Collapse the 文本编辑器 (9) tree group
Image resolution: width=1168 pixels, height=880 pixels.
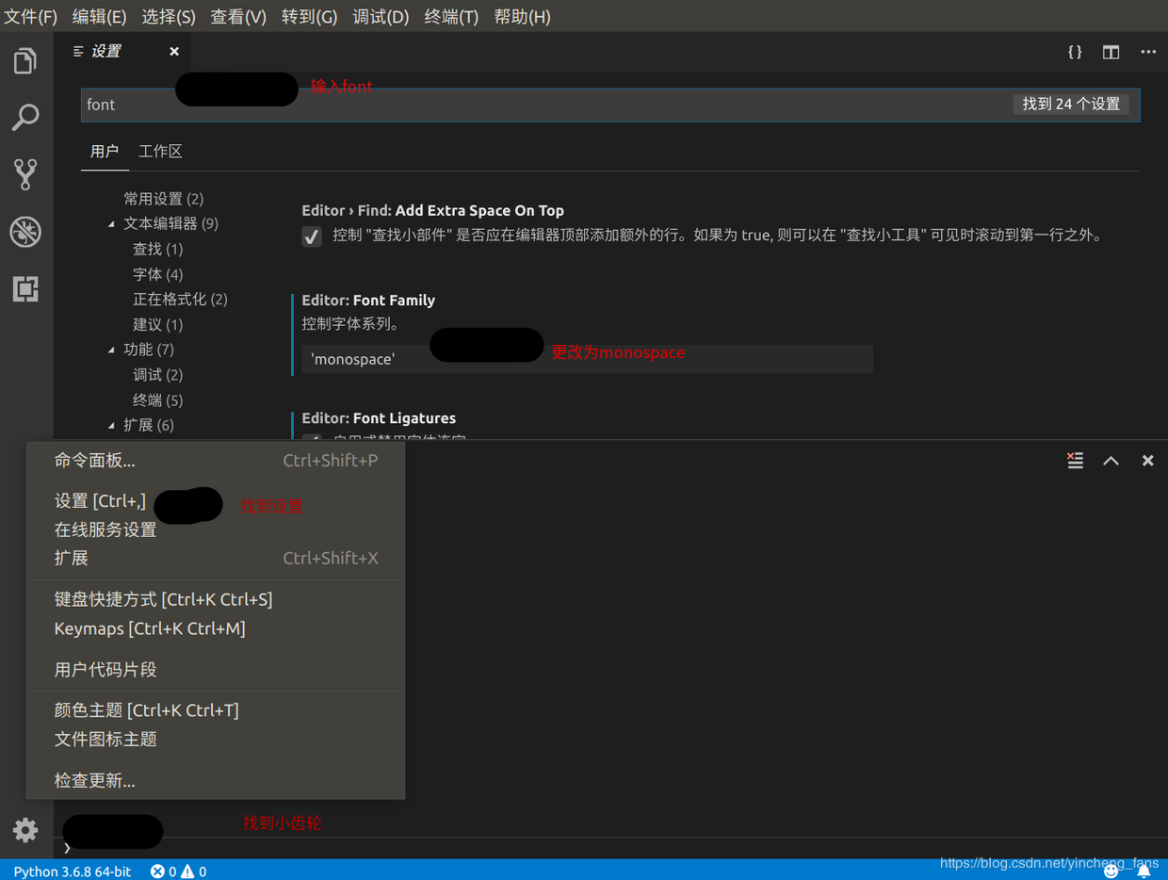(111, 224)
